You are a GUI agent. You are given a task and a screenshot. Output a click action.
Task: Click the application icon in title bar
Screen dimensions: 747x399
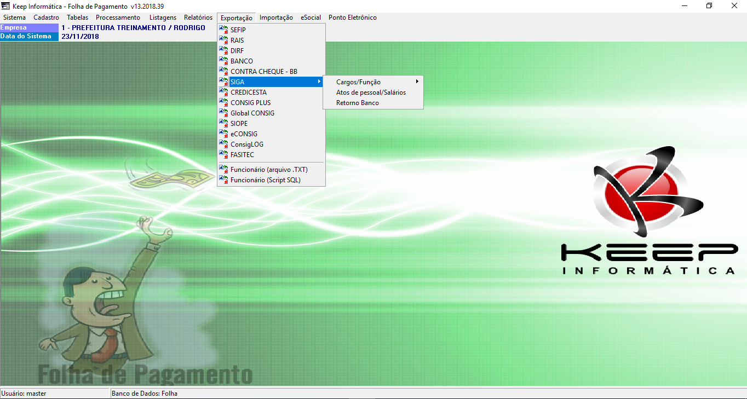6,5
